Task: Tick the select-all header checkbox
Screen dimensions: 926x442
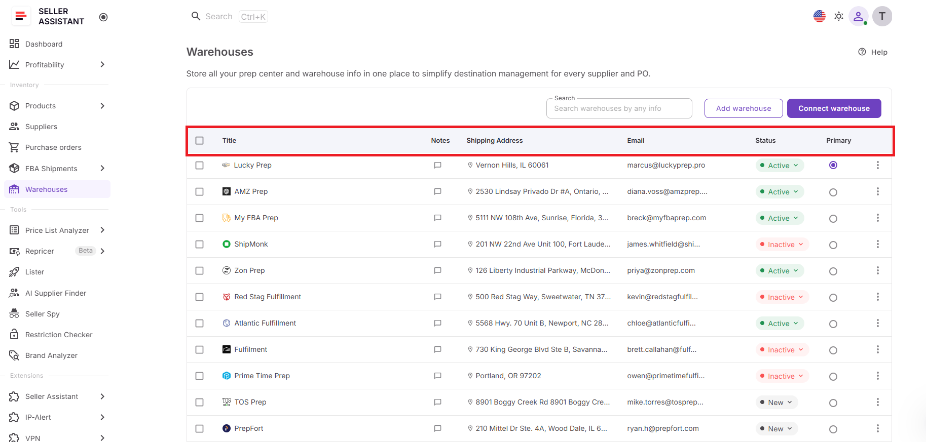Action: 200,140
